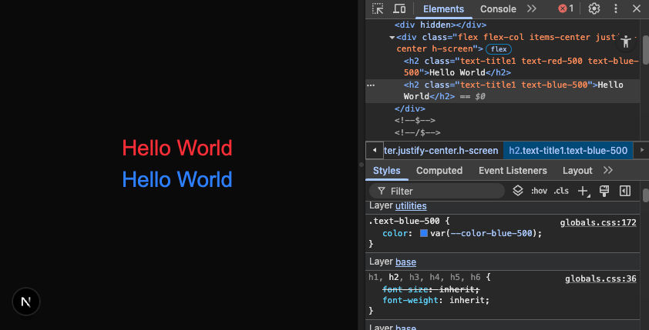Open the Next.js dev tools N badge

pos(26,302)
